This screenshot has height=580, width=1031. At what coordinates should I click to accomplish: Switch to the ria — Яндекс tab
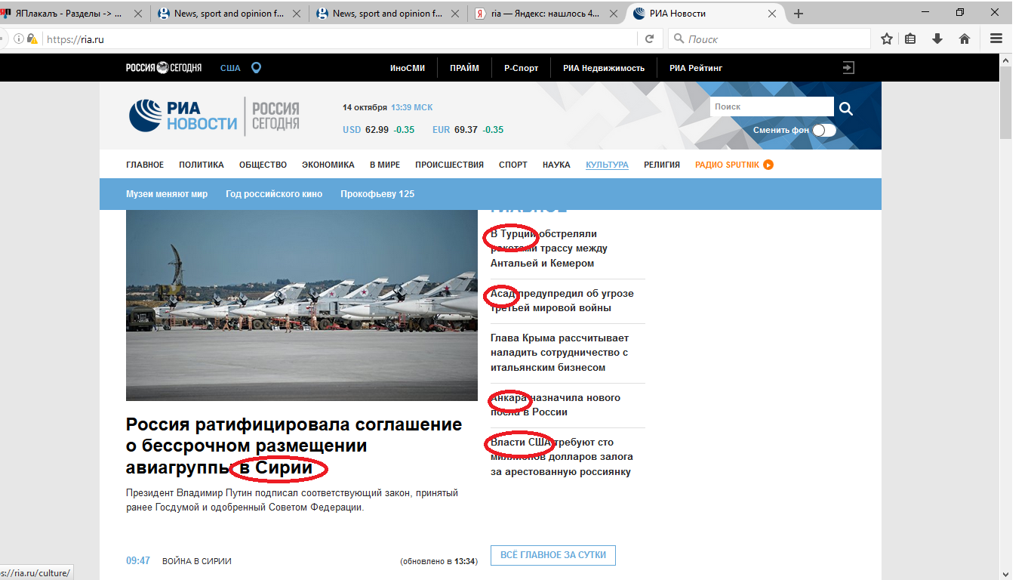point(545,14)
